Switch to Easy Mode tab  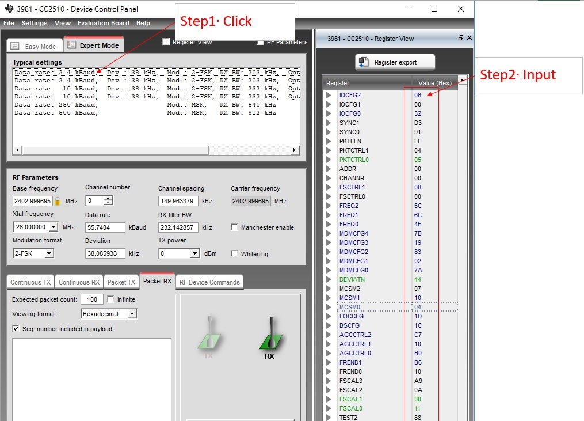pyautogui.click(x=35, y=46)
